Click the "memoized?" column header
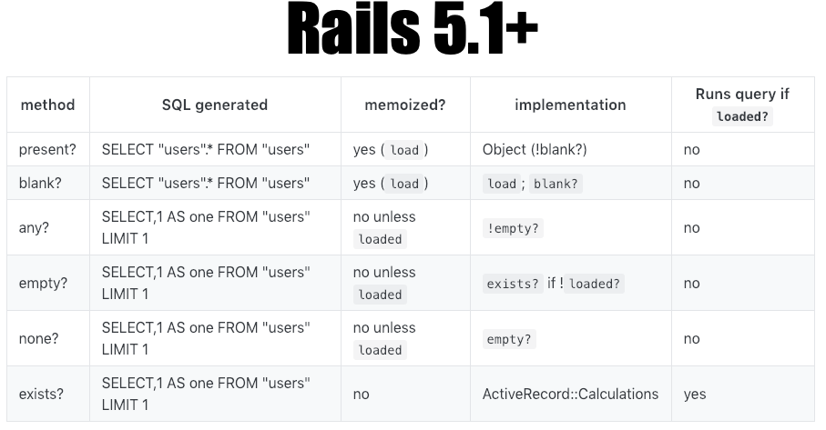The width and height of the screenshot is (826, 430). 405,105
